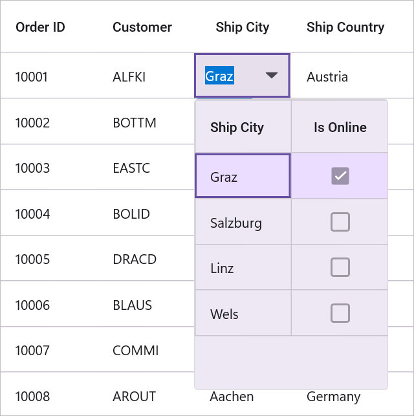Click order 10001 cell
Screen dimensions: 414x416
pos(32,77)
